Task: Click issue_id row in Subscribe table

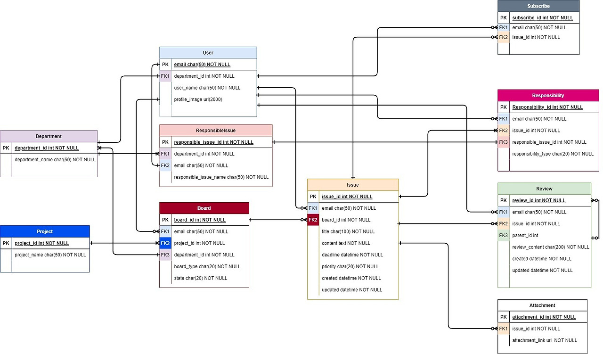Action: 538,37
